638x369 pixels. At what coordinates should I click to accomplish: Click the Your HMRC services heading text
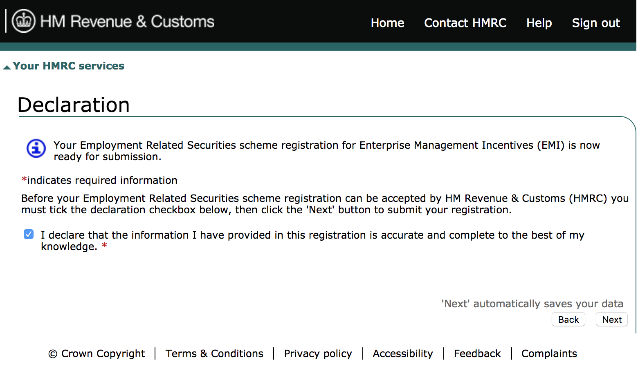pyautogui.click(x=69, y=66)
